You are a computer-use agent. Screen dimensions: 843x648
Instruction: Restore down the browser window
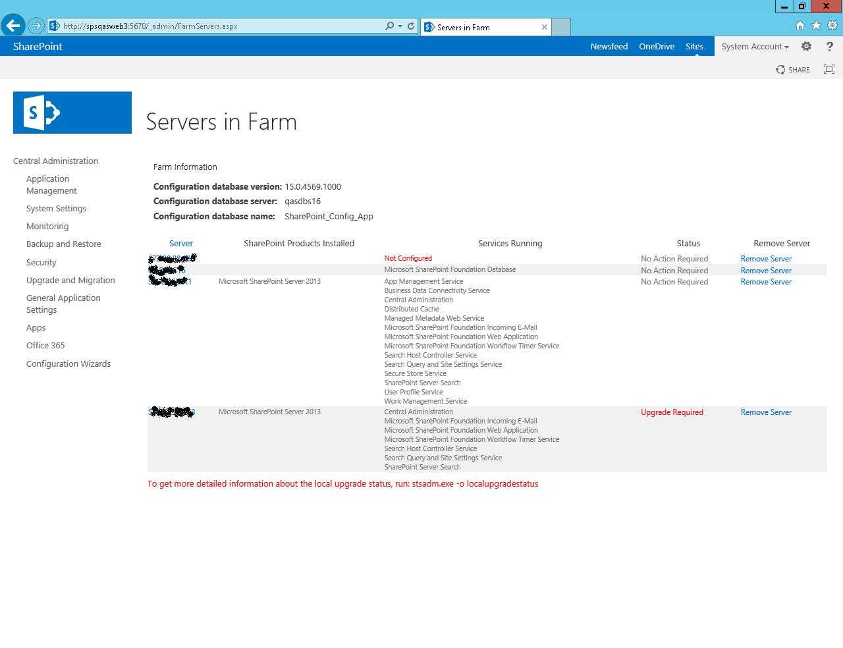pyautogui.click(x=802, y=6)
